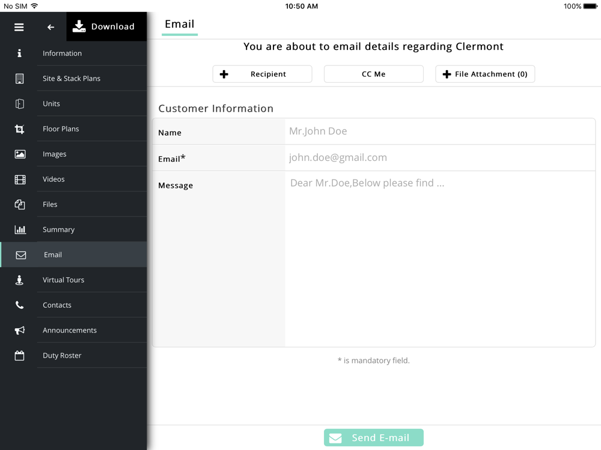The width and height of the screenshot is (601, 450).
Task: Focus the Message text area
Action: (440, 259)
